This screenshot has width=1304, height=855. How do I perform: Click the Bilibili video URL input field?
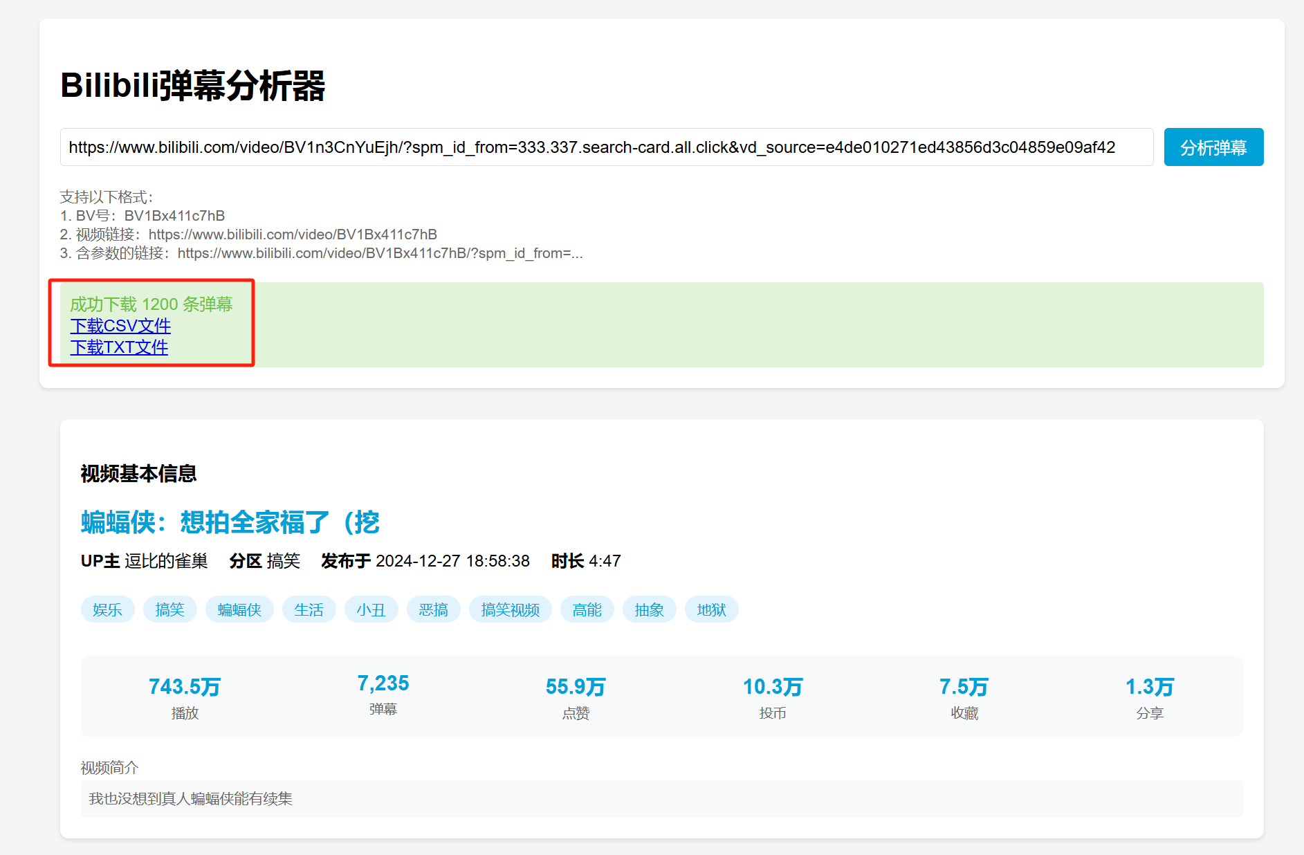tap(606, 147)
